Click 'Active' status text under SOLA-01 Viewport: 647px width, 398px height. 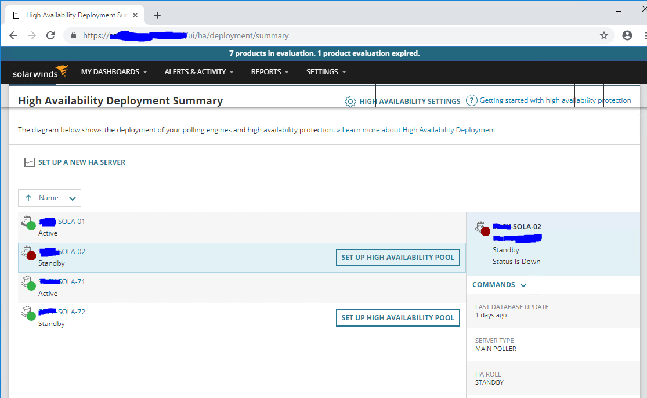(x=48, y=233)
